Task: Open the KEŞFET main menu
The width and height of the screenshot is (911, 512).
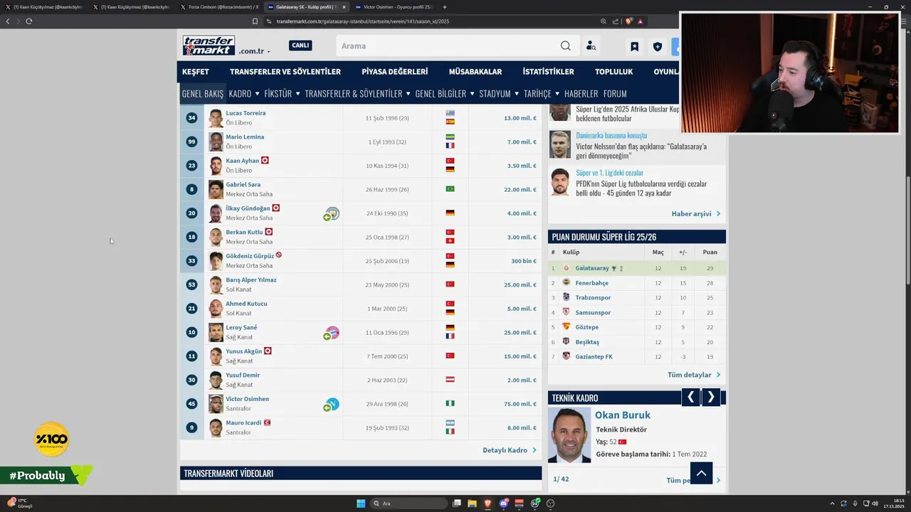Action: click(196, 72)
